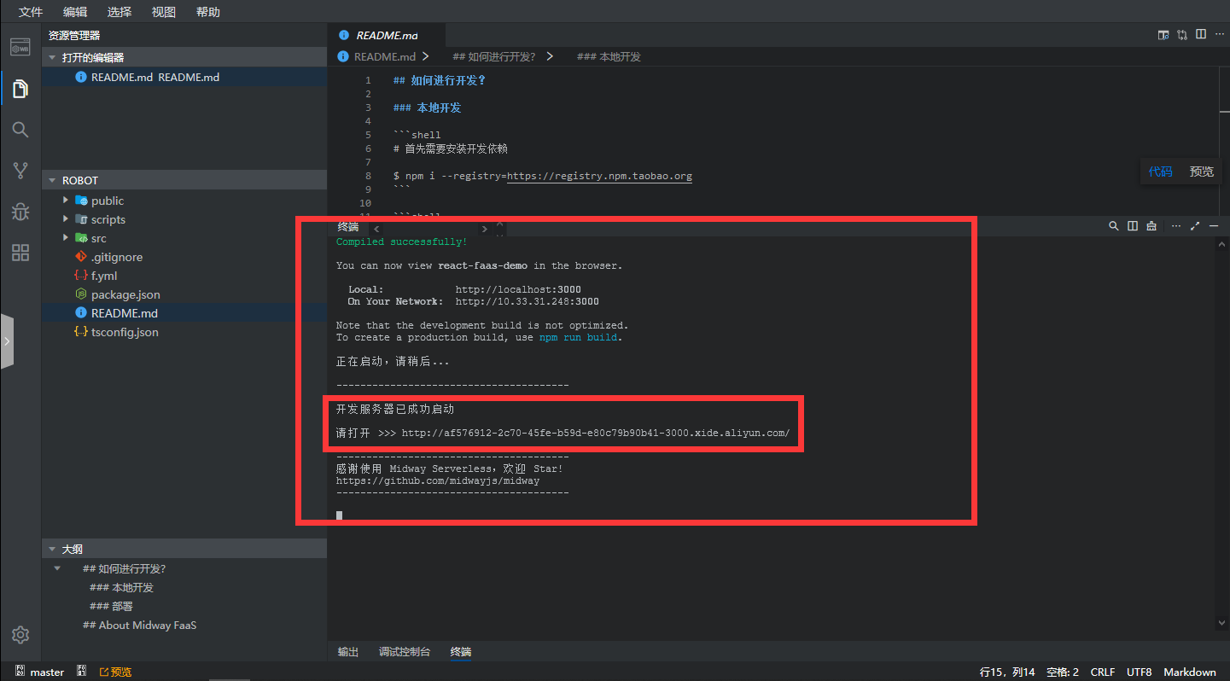Open the 视图 menu
The width and height of the screenshot is (1230, 681).
point(164,12)
